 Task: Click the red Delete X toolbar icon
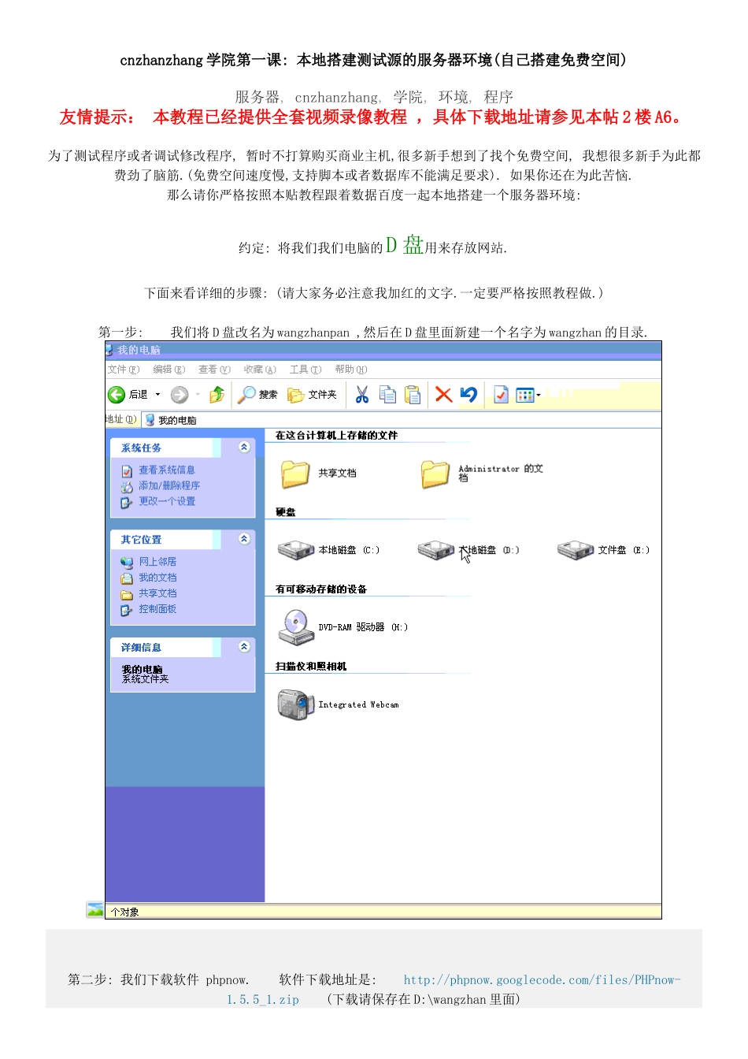pyautogui.click(x=443, y=394)
